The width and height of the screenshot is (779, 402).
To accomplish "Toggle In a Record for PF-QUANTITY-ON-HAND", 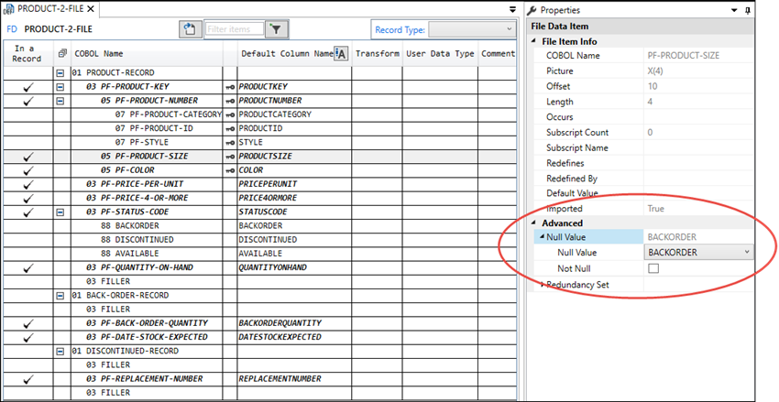I will [x=27, y=267].
